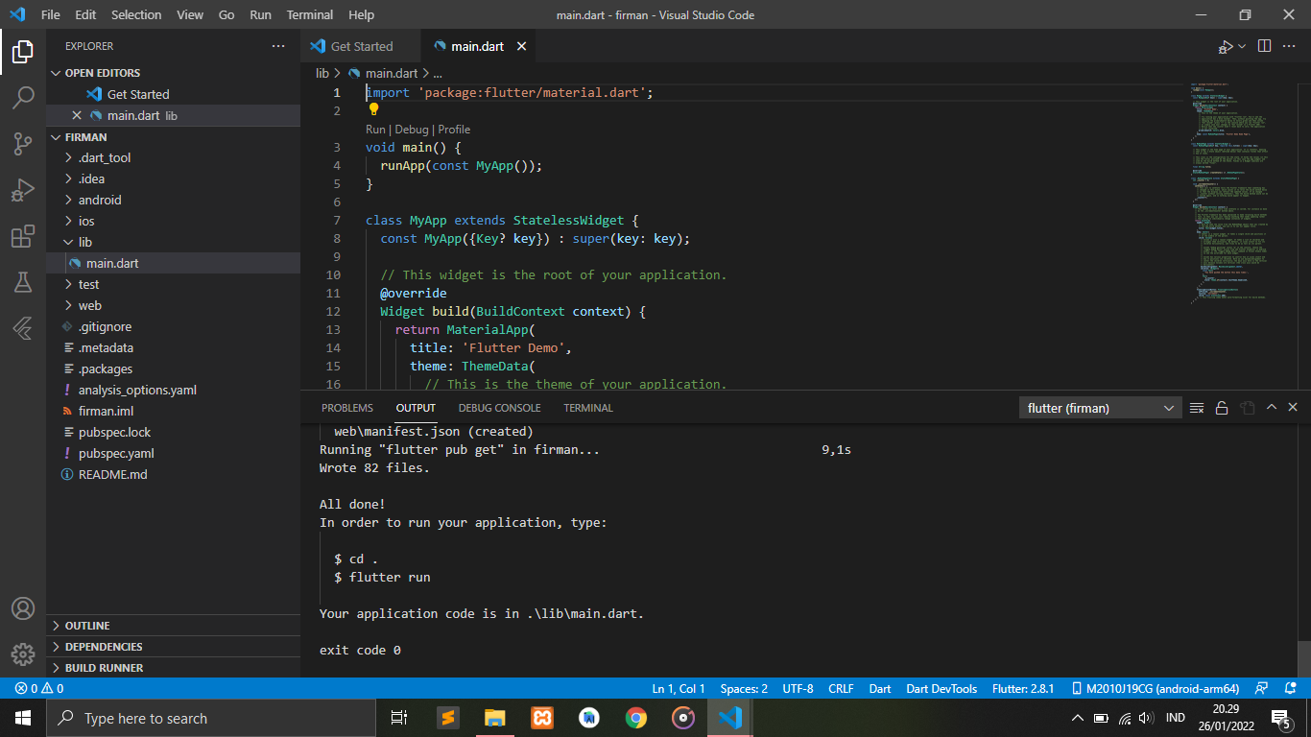
Task: Clear the output panel
Action: tap(1197, 408)
